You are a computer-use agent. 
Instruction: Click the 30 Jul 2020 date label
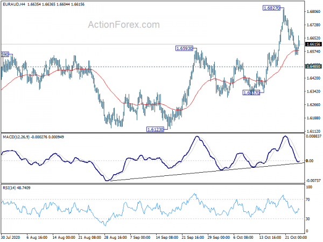[11, 237]
